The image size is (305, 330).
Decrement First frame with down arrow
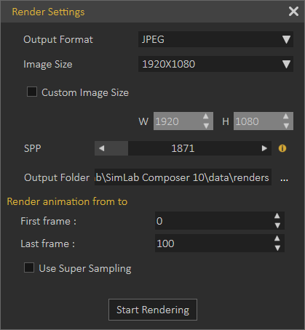tap(277, 225)
